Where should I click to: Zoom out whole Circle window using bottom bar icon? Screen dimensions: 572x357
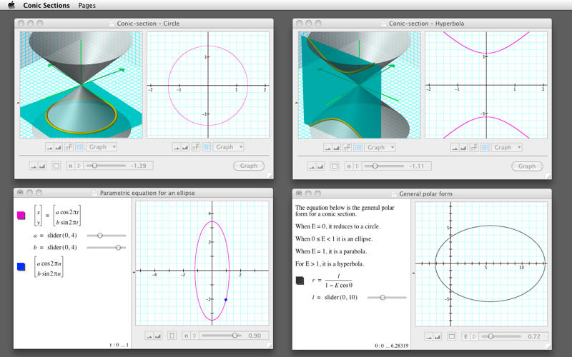click(x=34, y=166)
